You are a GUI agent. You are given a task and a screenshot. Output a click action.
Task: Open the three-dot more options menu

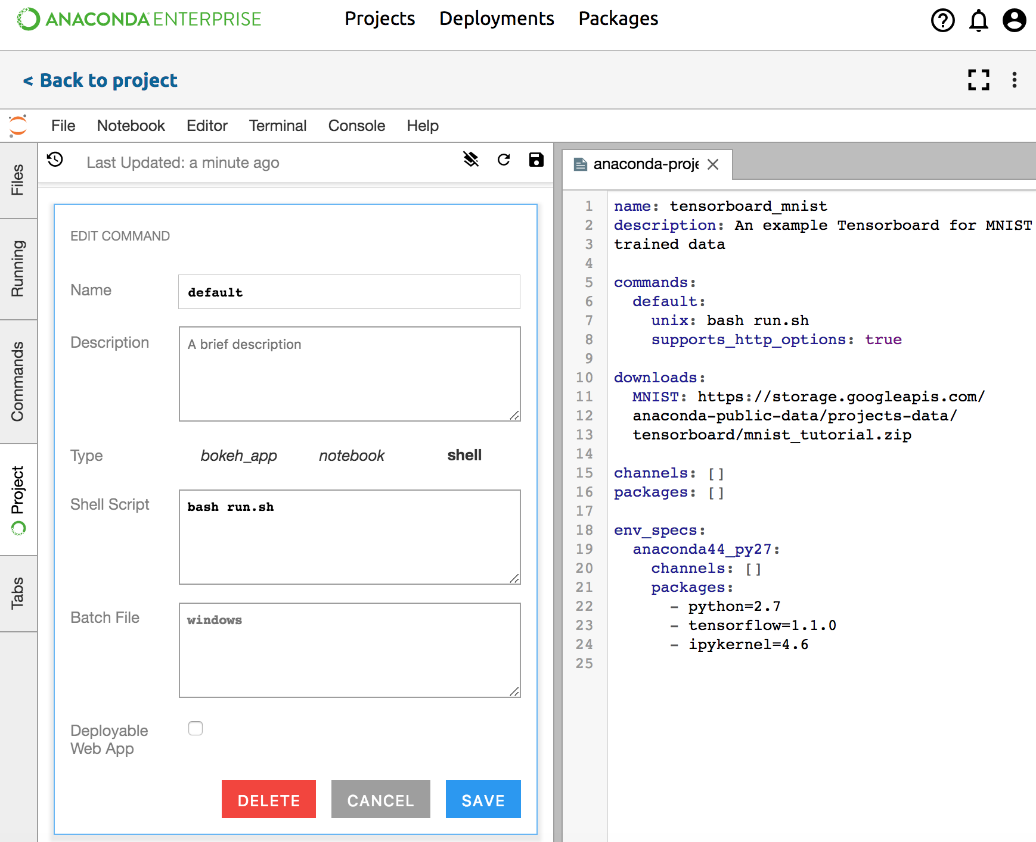pos(1014,80)
